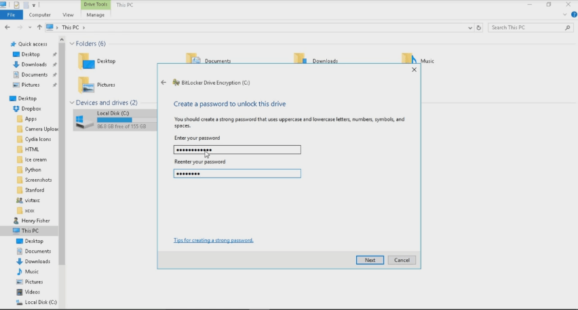Screen dimensions: 578x310
Task: Close the BitLocker dialog with the X
Action: 414,70
